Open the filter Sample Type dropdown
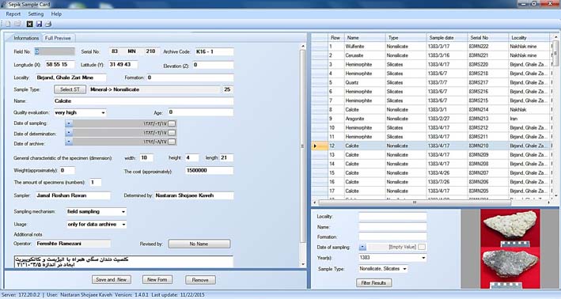 point(405,269)
